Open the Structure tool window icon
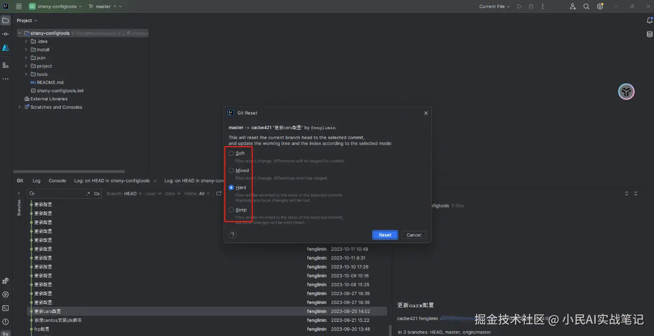The width and height of the screenshot is (654, 336). (6, 65)
